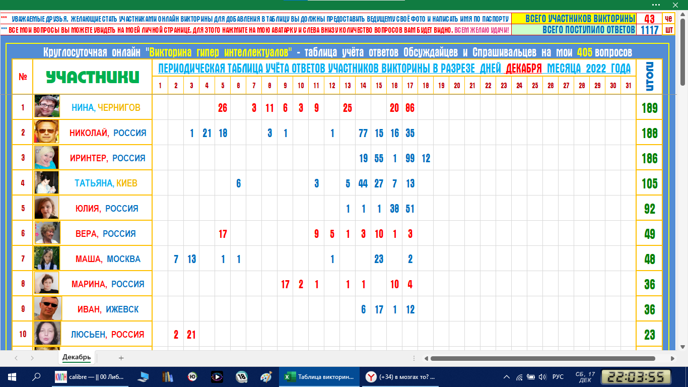Open the Wi-Fi network tray icon
Viewport: 688px width, 387px height.
(519, 376)
